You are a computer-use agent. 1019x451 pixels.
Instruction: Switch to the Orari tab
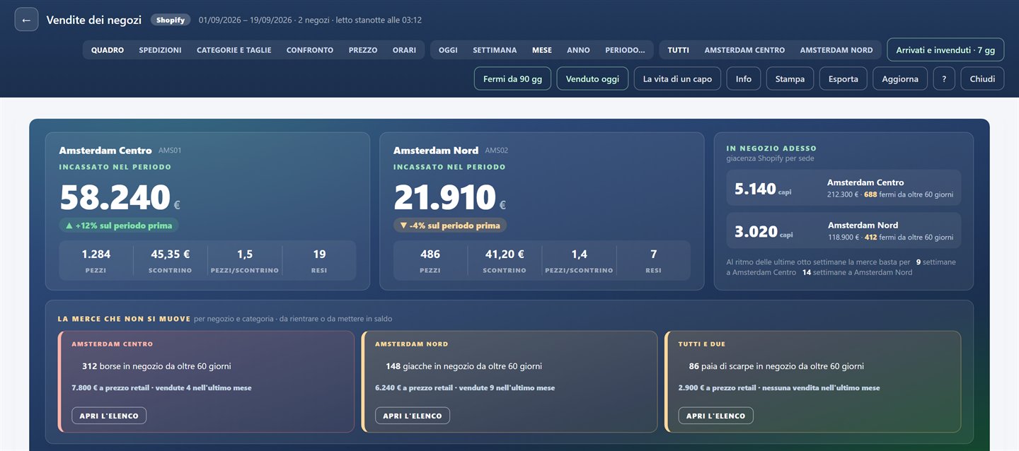405,50
